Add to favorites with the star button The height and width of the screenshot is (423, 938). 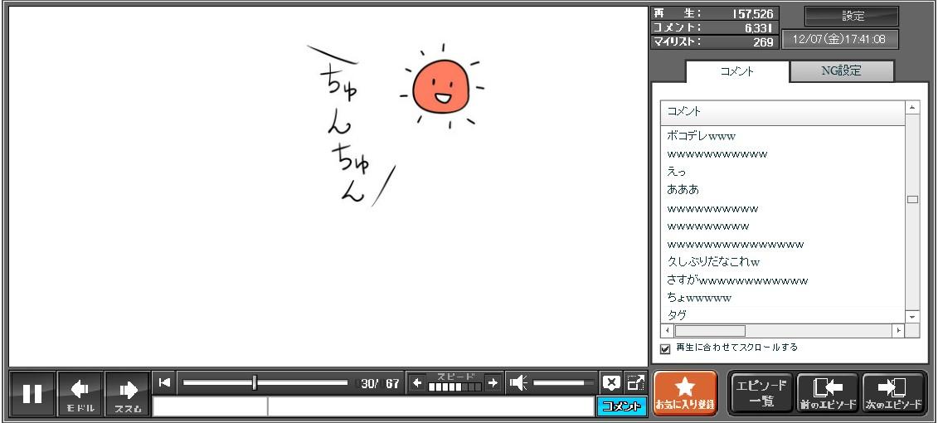[685, 393]
